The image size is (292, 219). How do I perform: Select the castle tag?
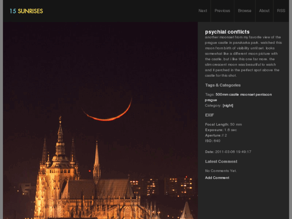pos(234,94)
